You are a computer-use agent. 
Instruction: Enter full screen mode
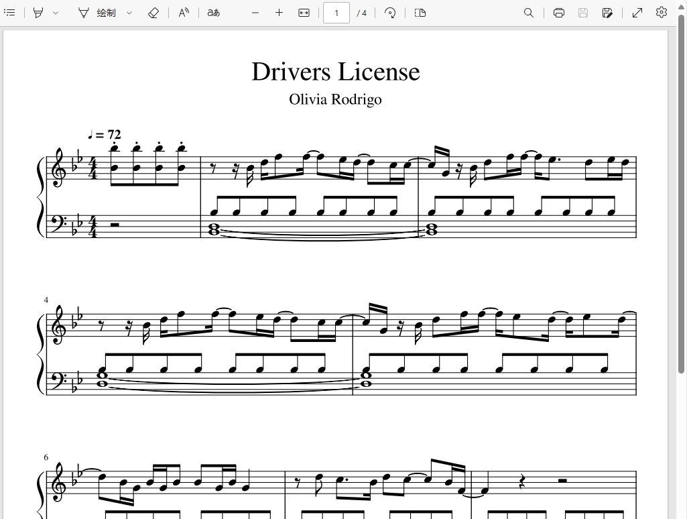coord(637,13)
